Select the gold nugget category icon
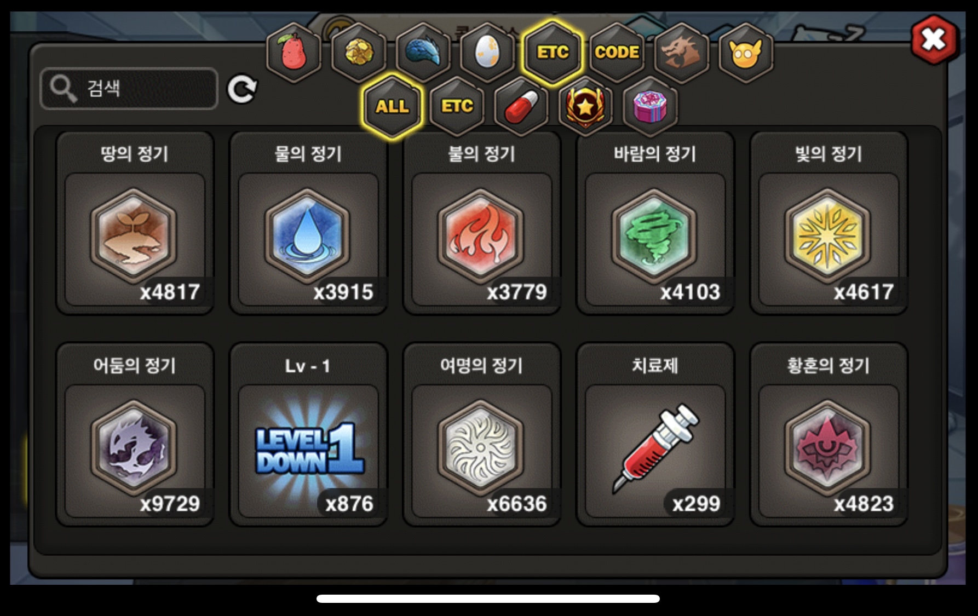Viewport: 978px width, 616px height. pos(359,53)
